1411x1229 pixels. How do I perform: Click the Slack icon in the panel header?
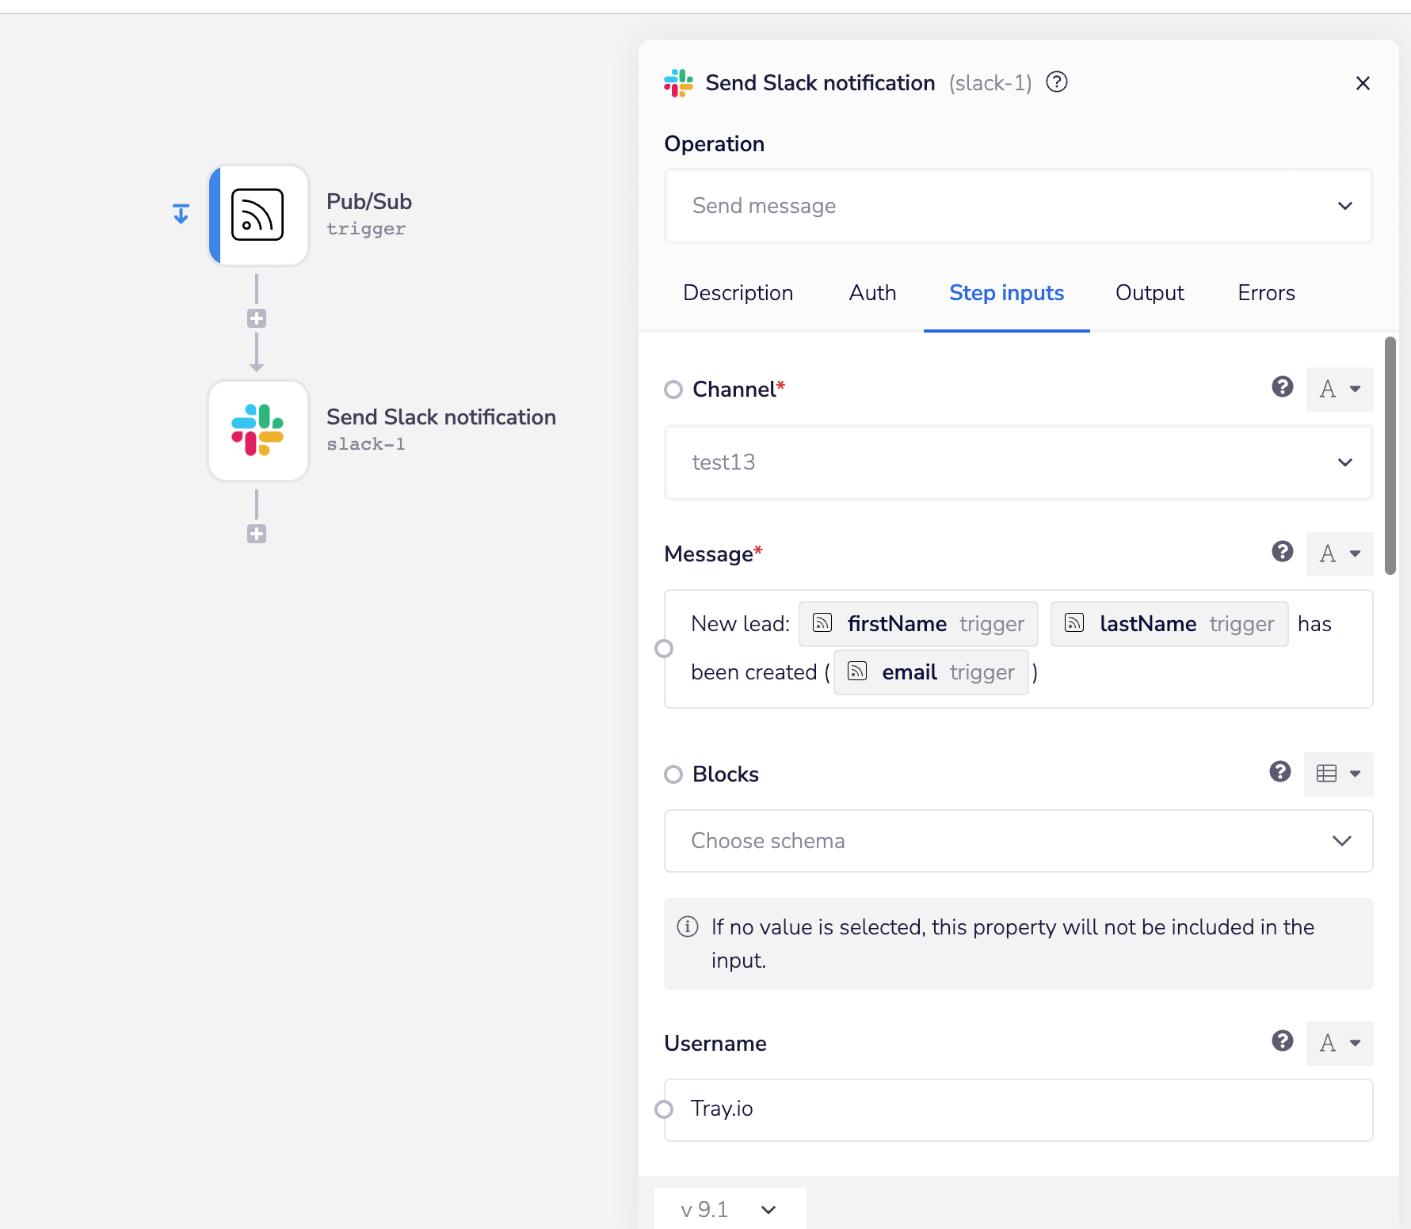pyautogui.click(x=677, y=82)
